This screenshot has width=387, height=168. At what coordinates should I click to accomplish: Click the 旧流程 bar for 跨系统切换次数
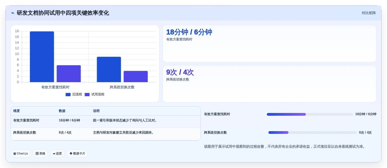[x=109, y=69]
